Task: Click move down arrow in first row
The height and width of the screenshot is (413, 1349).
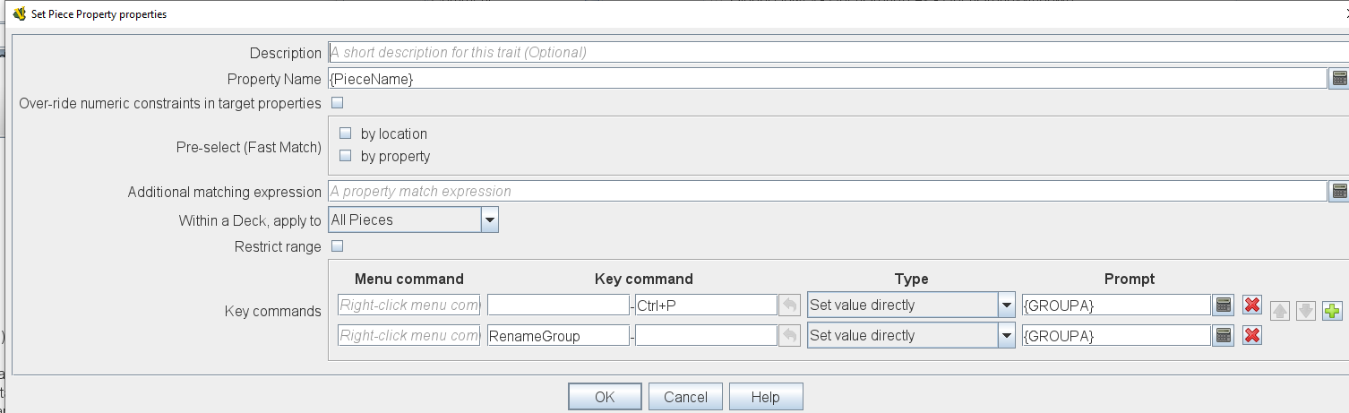Action: (x=1305, y=312)
